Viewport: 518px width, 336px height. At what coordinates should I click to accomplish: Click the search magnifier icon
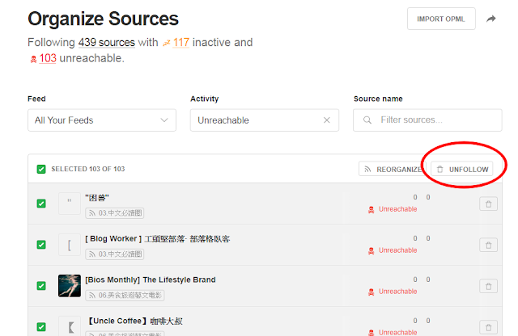tap(367, 120)
